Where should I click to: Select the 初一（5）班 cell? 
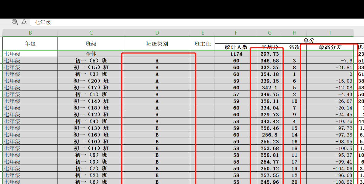click(x=91, y=61)
